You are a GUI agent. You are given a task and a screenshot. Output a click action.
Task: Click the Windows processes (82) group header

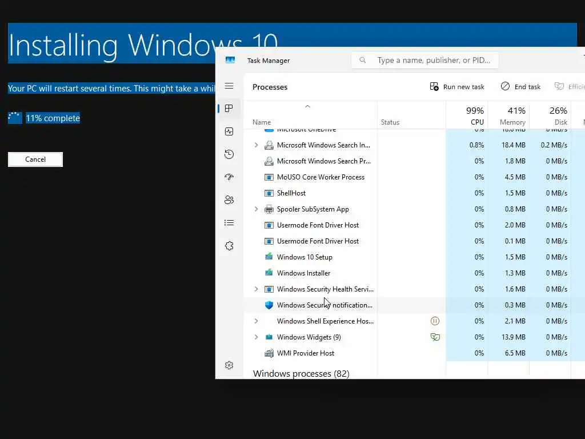[x=301, y=373]
